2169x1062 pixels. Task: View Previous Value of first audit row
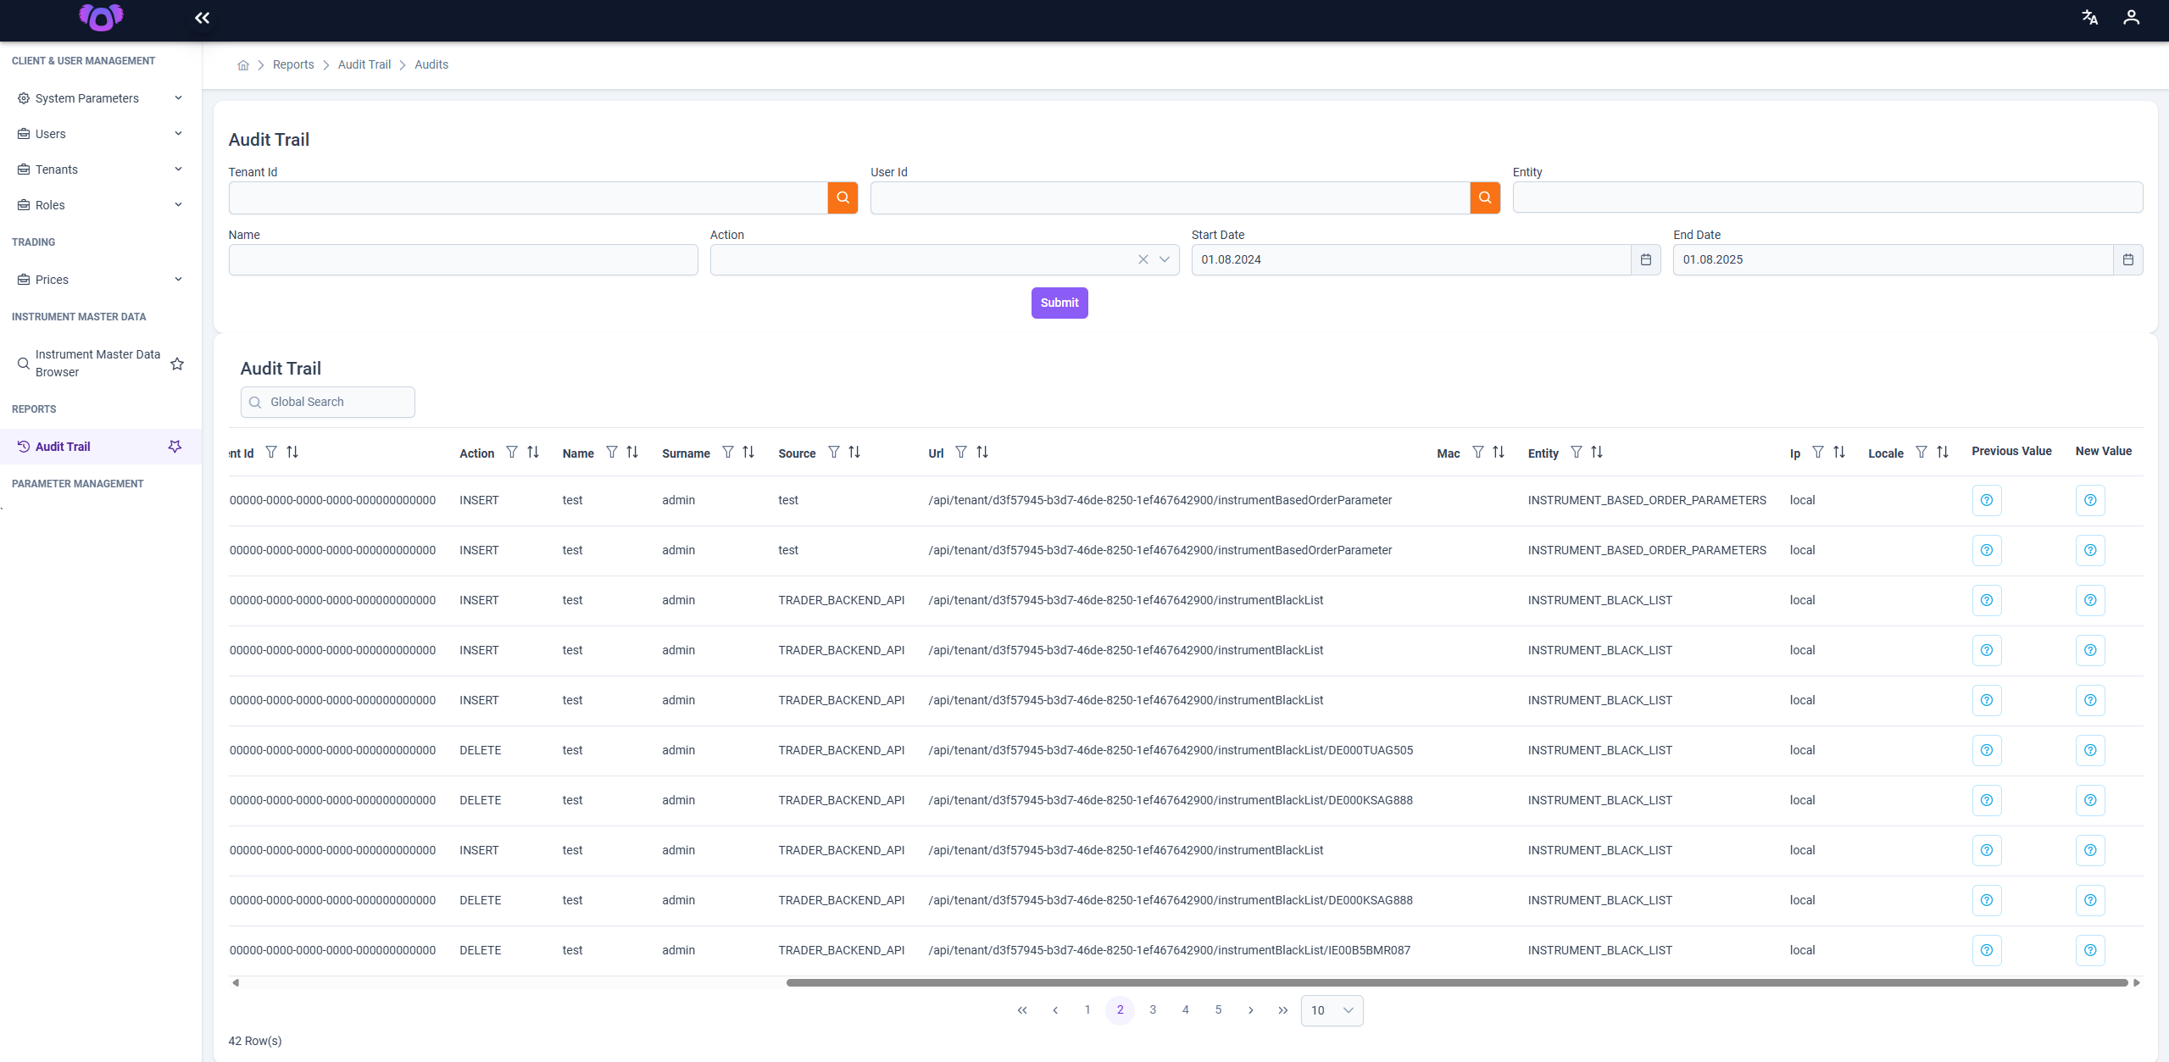coord(1987,501)
